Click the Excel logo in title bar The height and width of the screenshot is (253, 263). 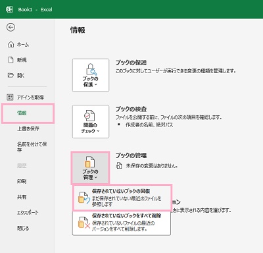tap(9, 9)
